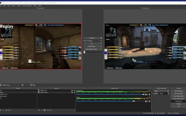186x116 pixels.
Task: Open the Docks menu
Action: (x=13, y=6)
